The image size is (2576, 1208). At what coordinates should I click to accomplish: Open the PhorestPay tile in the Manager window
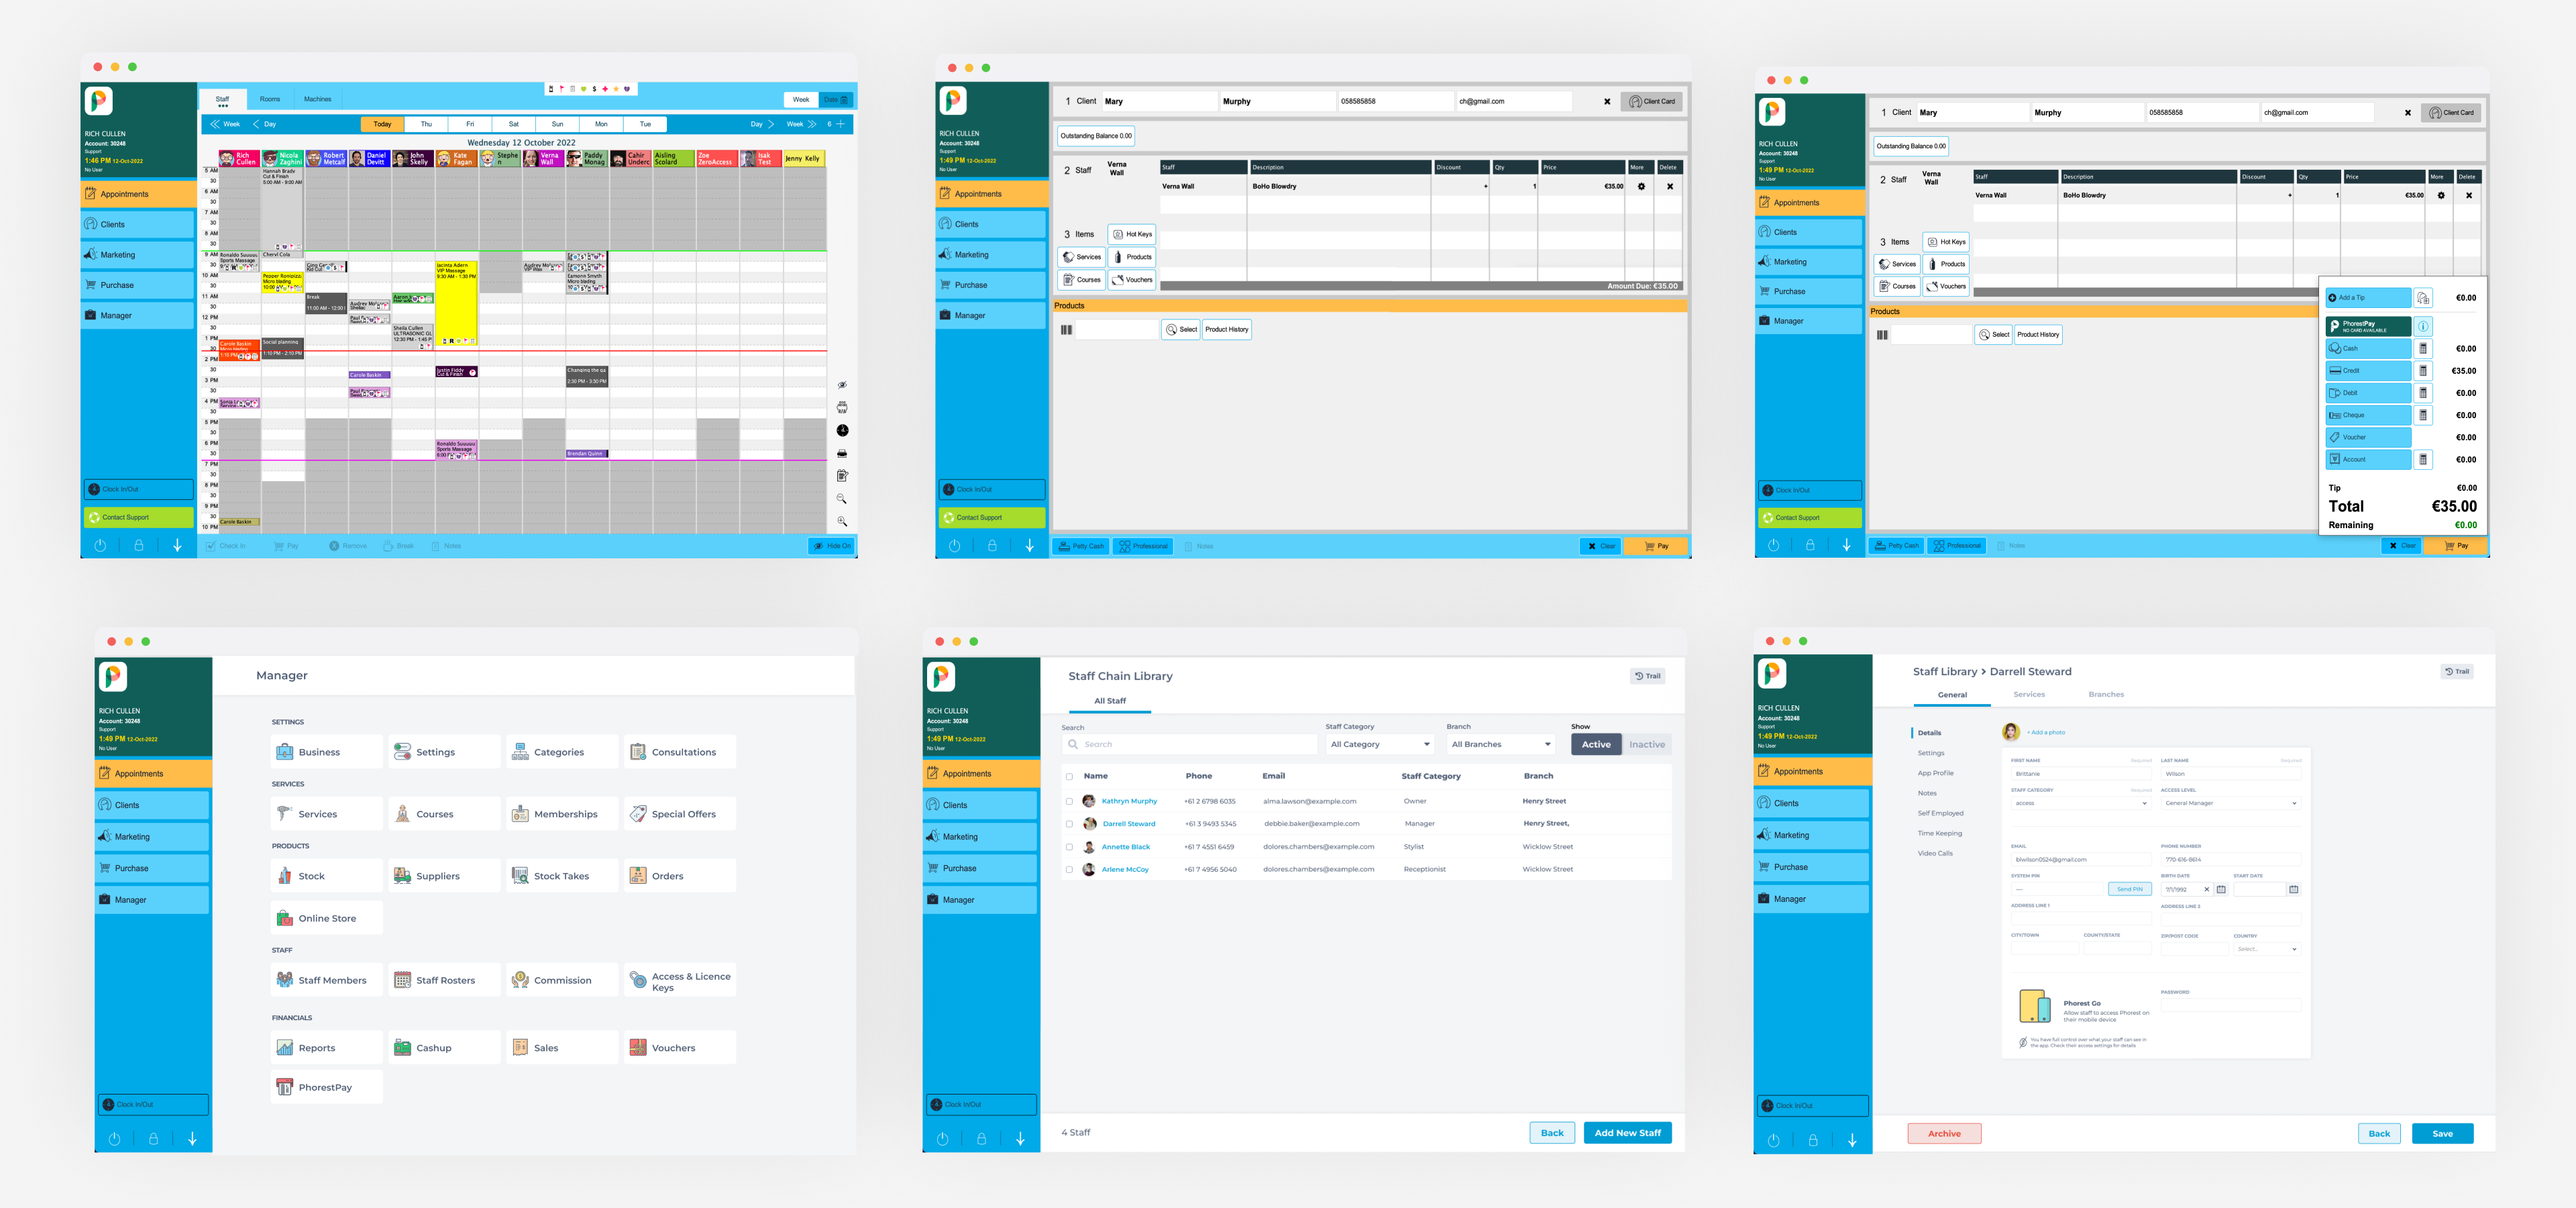(x=326, y=1087)
